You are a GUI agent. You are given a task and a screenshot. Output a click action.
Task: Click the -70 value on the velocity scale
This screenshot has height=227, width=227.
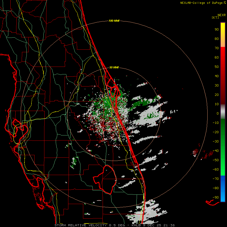point(216,179)
